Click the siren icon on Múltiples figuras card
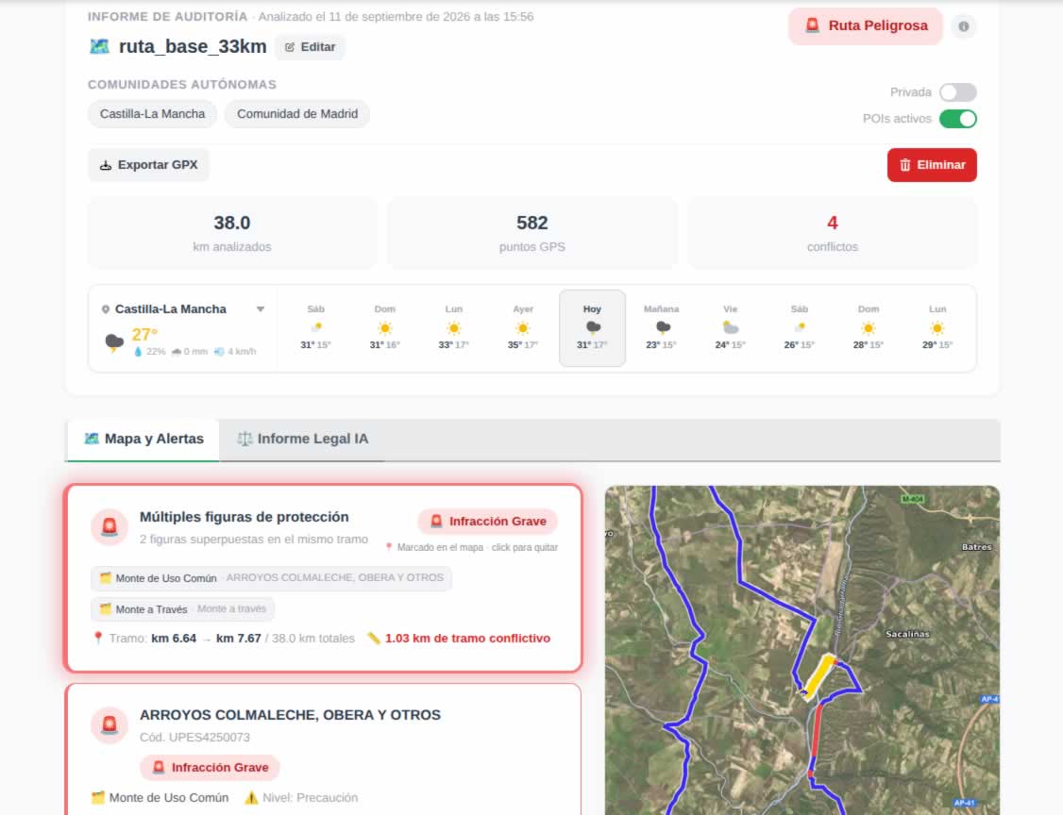The height and width of the screenshot is (815, 1063). (x=110, y=527)
